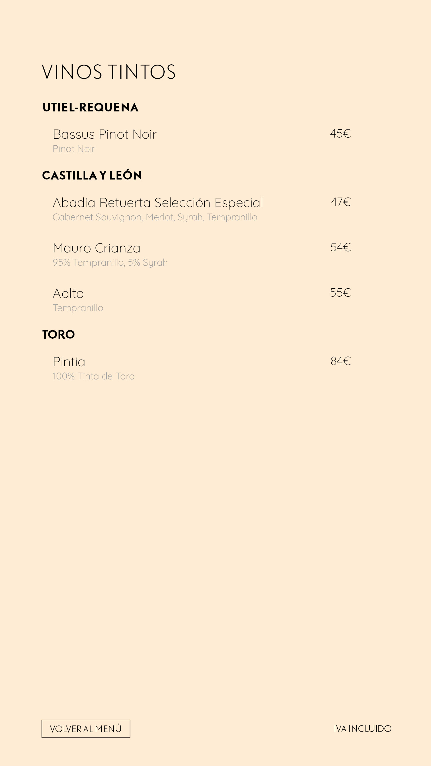Click the 100% Tinta de Toro description
The width and height of the screenshot is (431, 766).
pos(93,377)
